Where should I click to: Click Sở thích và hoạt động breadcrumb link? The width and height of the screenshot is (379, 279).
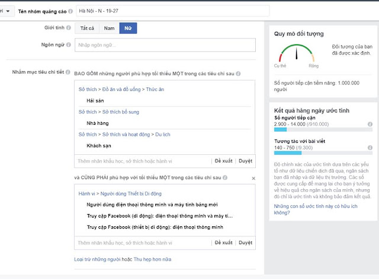click(126, 134)
